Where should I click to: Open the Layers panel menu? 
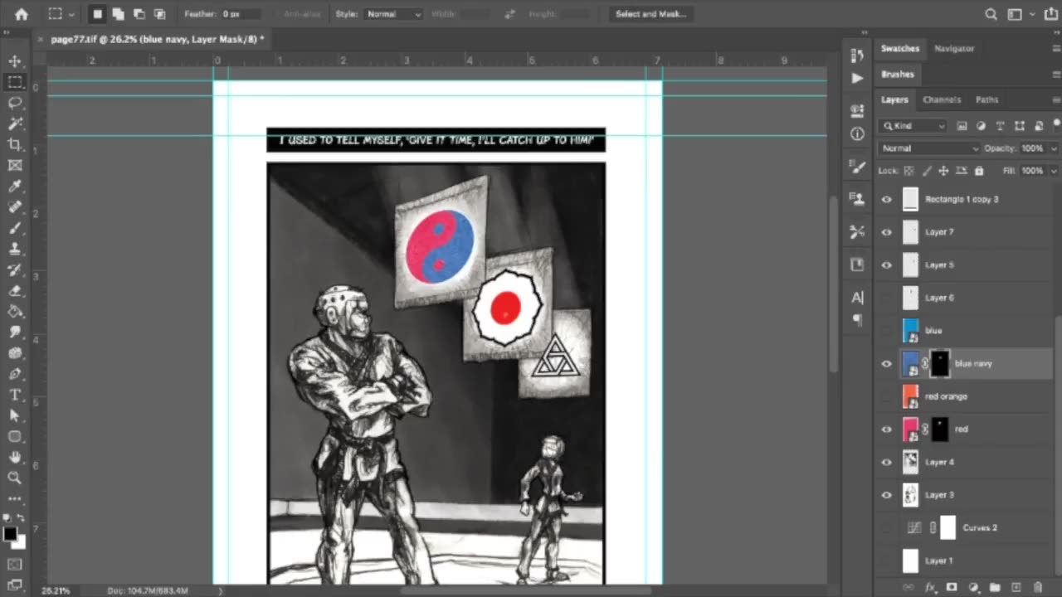(1056, 99)
